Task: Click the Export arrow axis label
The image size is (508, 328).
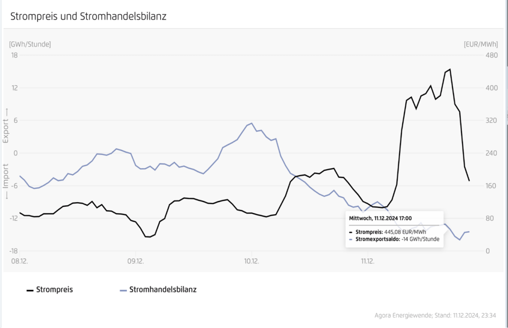Action: tap(6, 126)
